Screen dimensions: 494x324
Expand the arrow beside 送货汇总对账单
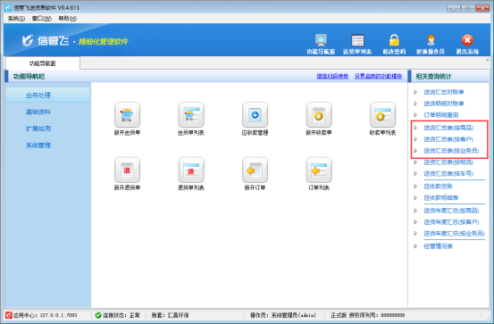(415, 92)
